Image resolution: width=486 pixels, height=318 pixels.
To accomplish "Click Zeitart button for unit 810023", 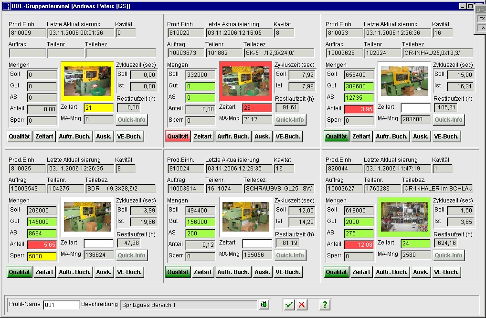I will pos(361,137).
